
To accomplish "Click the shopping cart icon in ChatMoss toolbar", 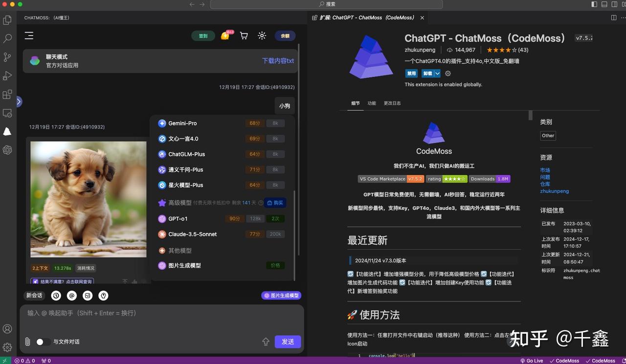I will point(244,36).
